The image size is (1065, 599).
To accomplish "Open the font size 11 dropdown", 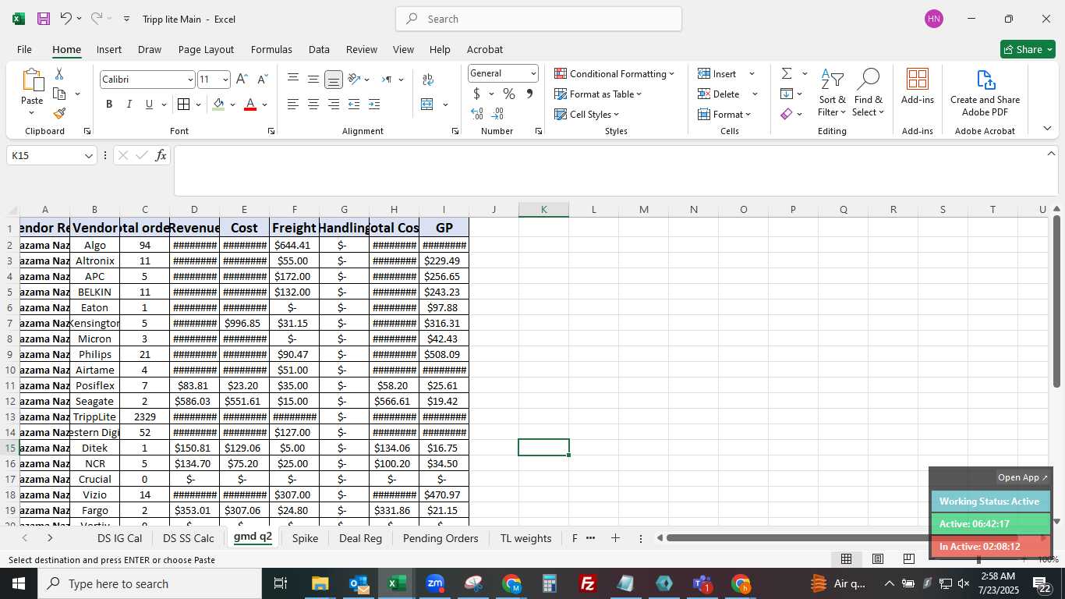I will [x=225, y=80].
